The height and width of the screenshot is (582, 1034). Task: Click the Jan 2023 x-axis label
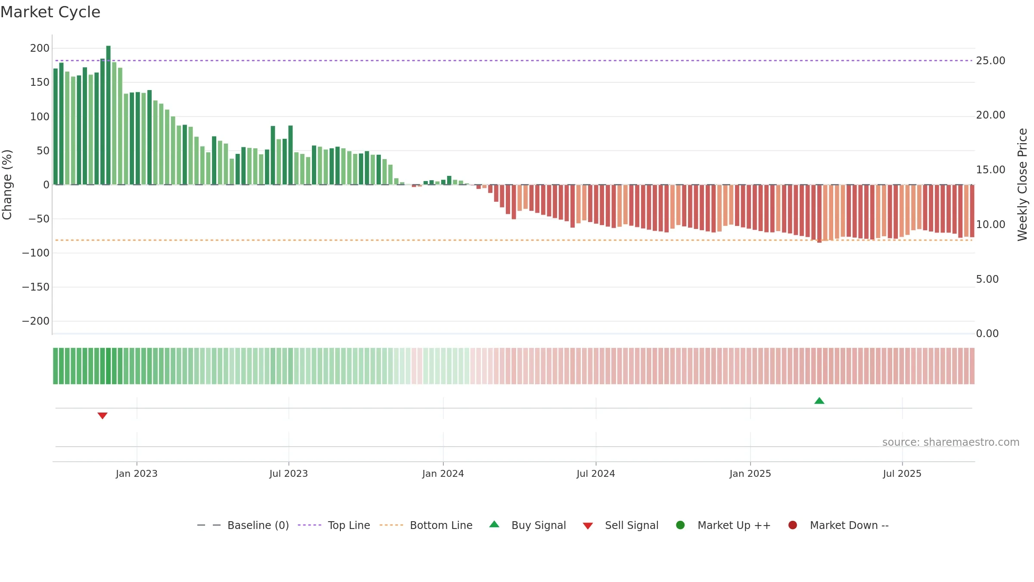pos(137,474)
